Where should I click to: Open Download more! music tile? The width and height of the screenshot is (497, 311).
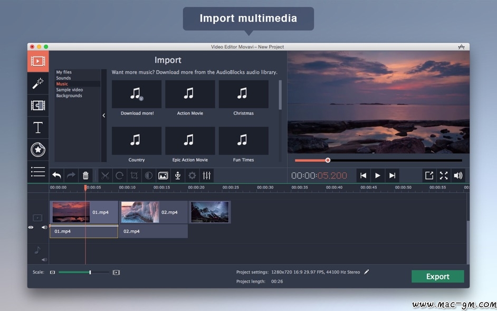137,95
